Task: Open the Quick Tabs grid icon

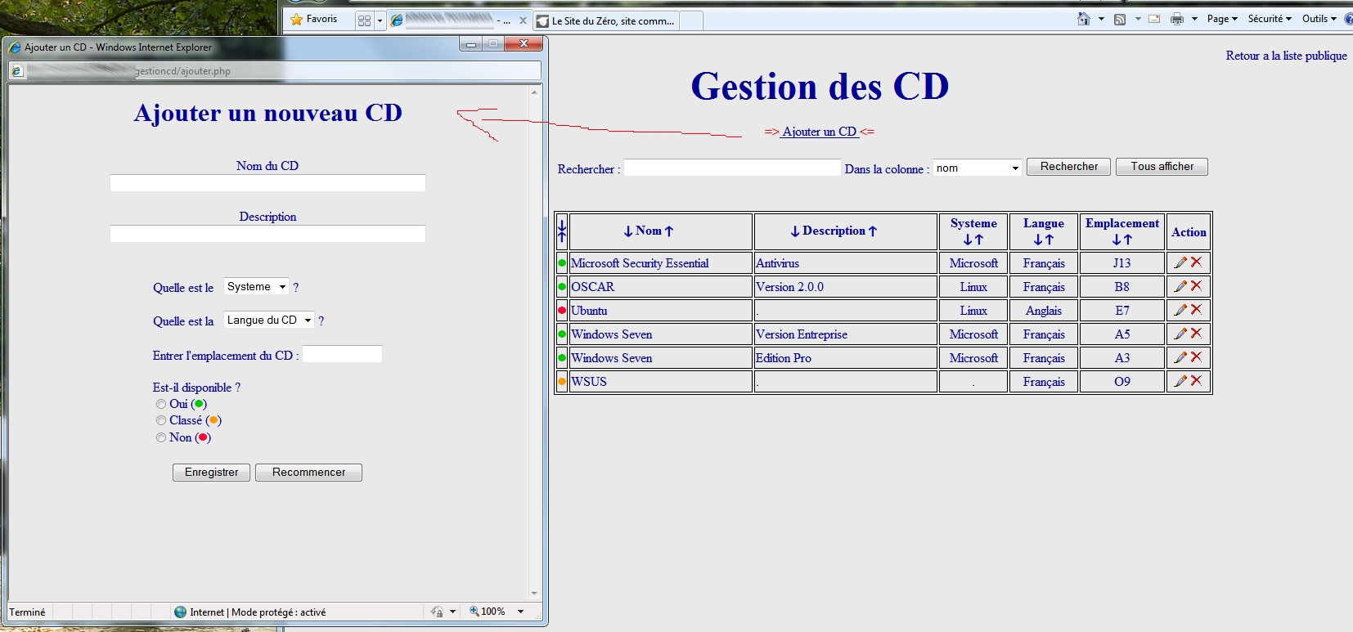Action: 365,20
